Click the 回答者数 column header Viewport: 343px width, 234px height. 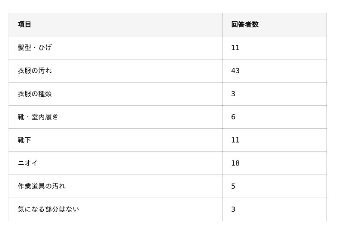pos(245,24)
